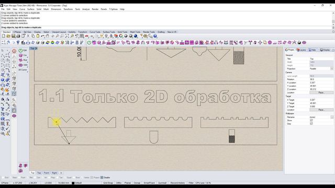Uncheck the wallpaper Show checkbox

pyautogui.click(x=311, y=121)
